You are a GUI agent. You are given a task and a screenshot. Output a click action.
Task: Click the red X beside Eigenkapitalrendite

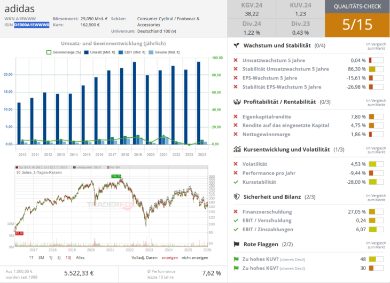(236, 116)
